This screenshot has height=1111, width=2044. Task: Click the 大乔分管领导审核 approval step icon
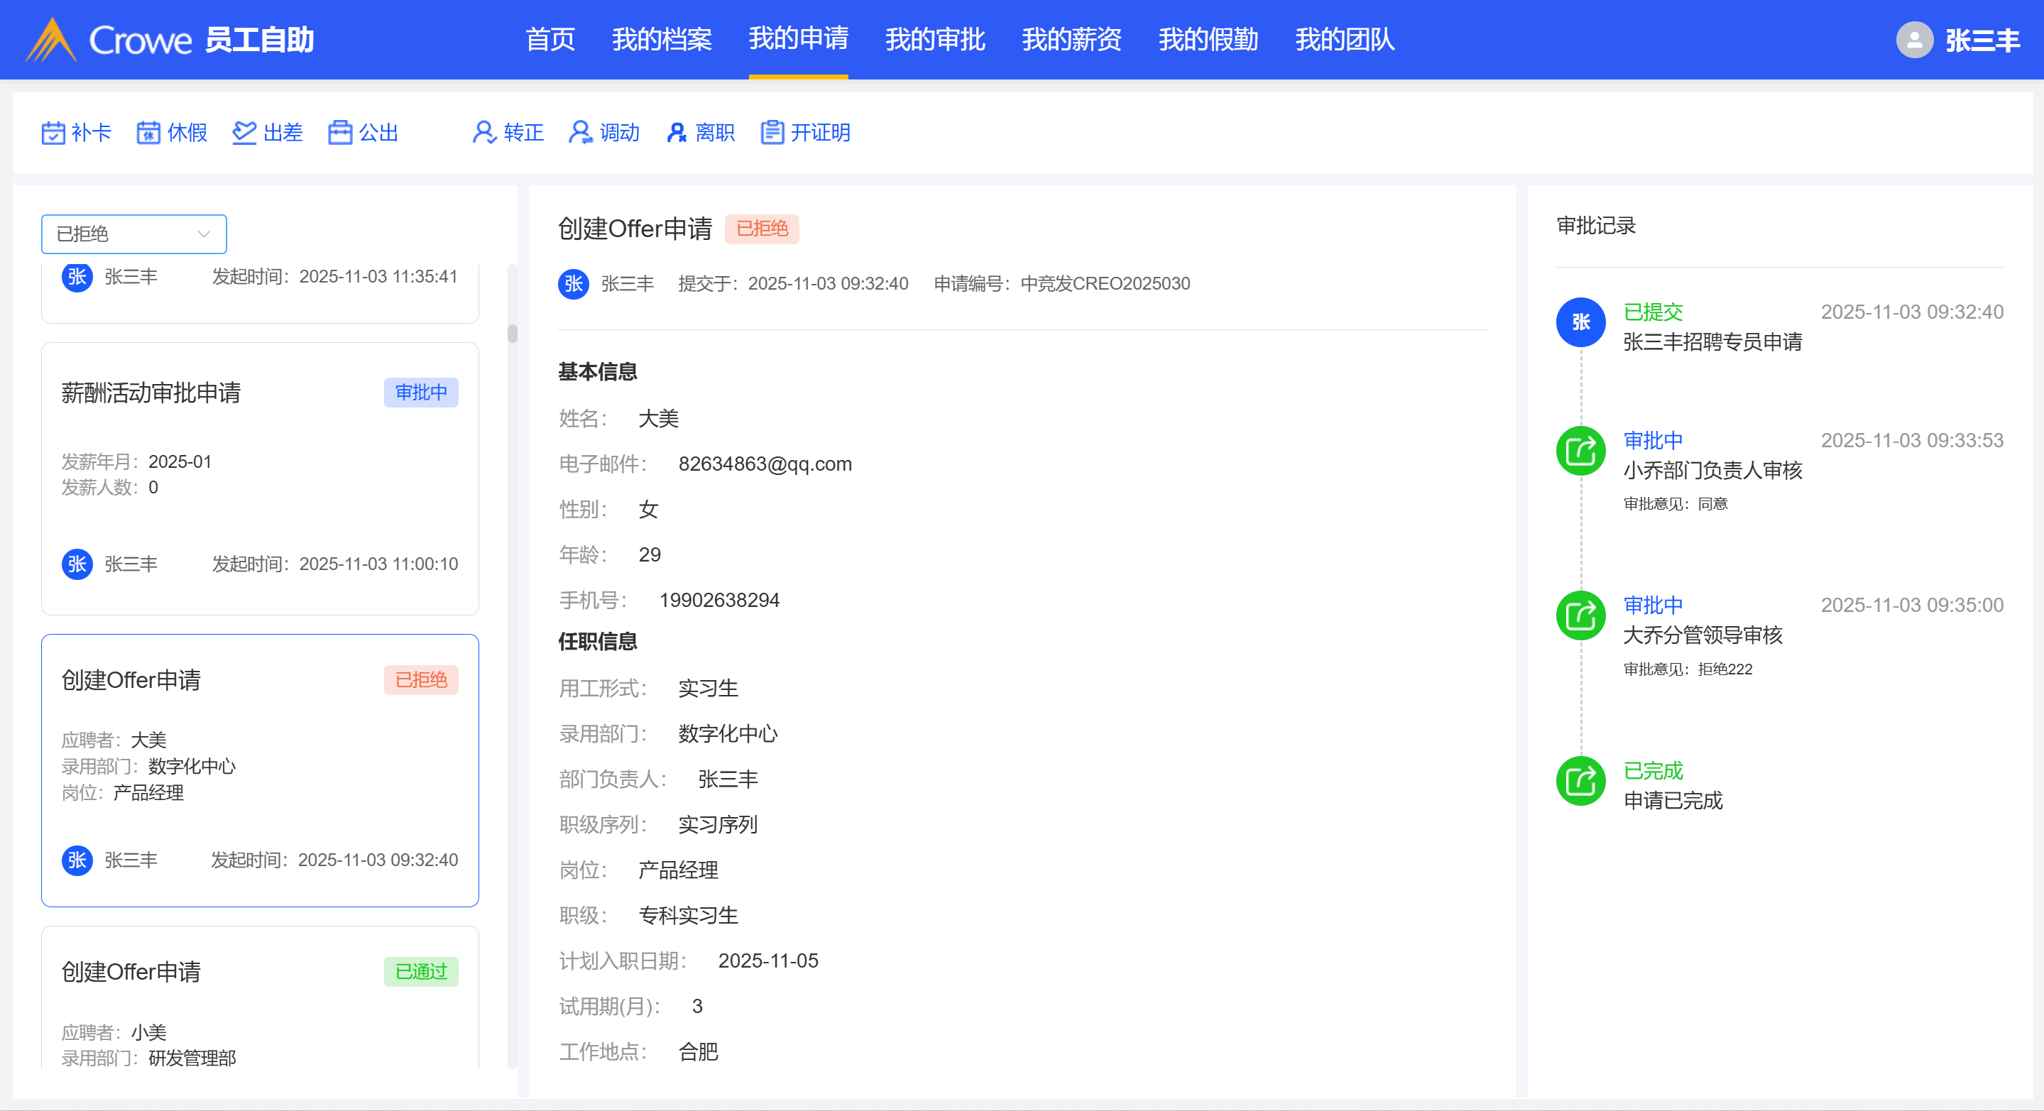(1580, 615)
